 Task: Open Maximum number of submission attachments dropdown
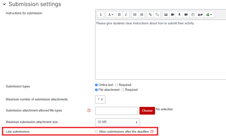click(100, 99)
